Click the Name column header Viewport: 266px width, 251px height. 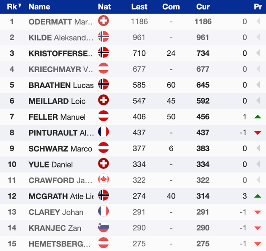[x=40, y=7]
